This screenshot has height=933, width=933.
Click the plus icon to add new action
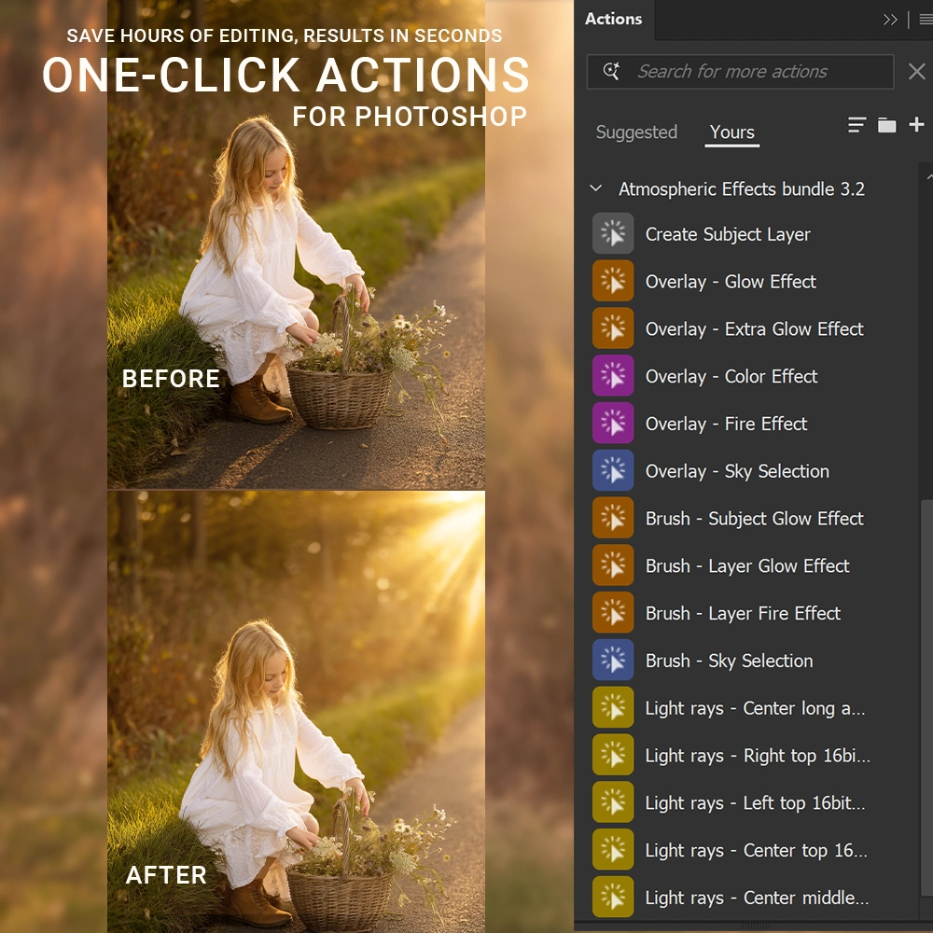click(x=916, y=125)
